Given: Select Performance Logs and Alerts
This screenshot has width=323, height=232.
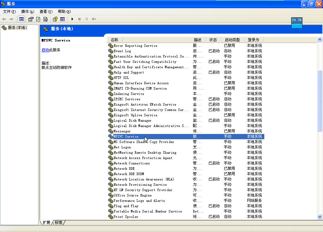Looking at the screenshot, I should click(x=185, y=200).
